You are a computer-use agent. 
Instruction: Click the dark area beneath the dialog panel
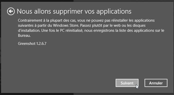click(x=87, y=94)
